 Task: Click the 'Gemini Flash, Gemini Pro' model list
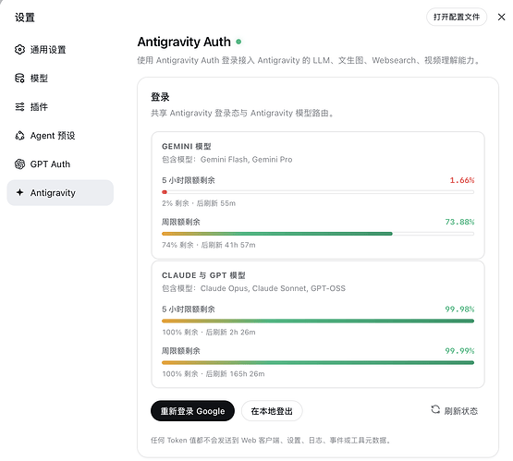[247, 159]
